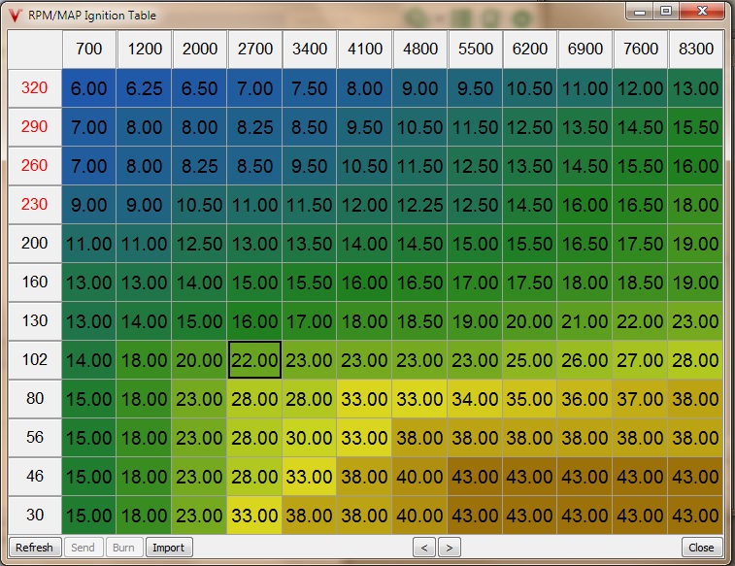
Task: Click the Import button
Action: [x=170, y=548]
